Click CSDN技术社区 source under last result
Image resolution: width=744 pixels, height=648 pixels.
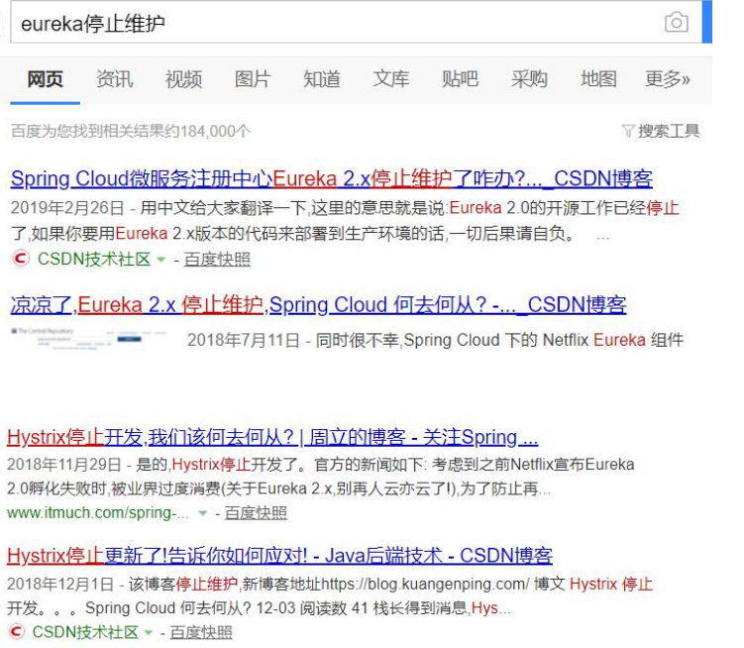[x=85, y=632]
